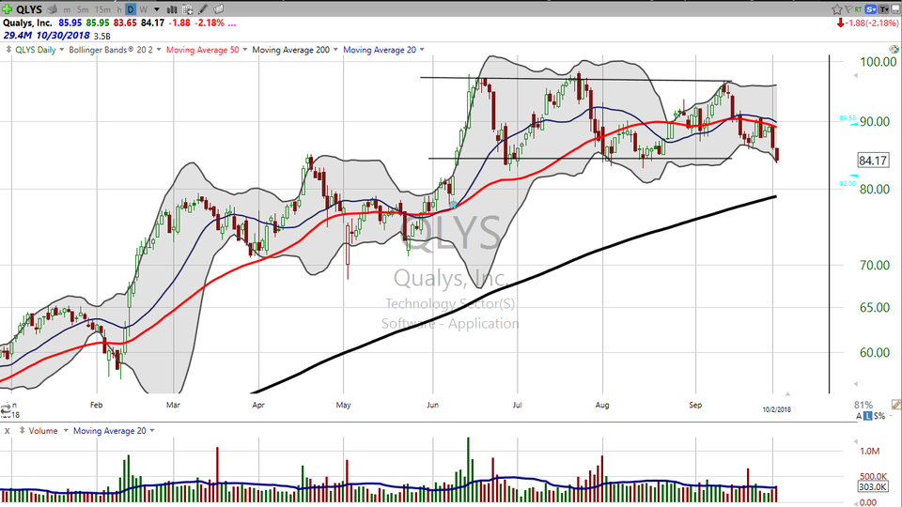Close the volume pane with x

pyautogui.click(x=8, y=431)
